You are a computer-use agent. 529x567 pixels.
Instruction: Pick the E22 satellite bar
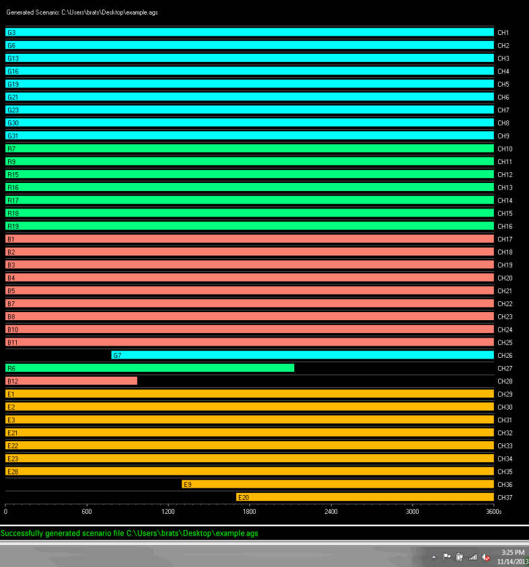pyautogui.click(x=250, y=445)
